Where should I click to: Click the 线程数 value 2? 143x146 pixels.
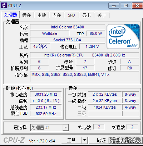(x=132, y=127)
